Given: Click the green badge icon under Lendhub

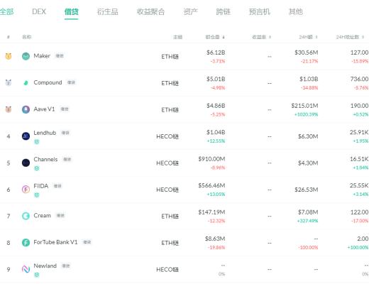Looking at the screenshot, I should [37, 142].
